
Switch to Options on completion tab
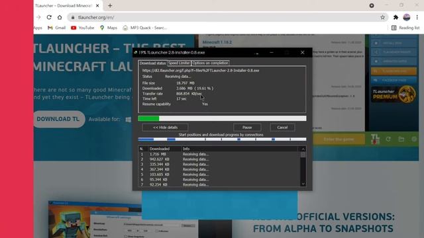click(x=210, y=63)
